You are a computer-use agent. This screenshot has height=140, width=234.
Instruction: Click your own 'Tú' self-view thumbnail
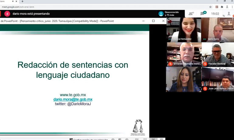228,14
